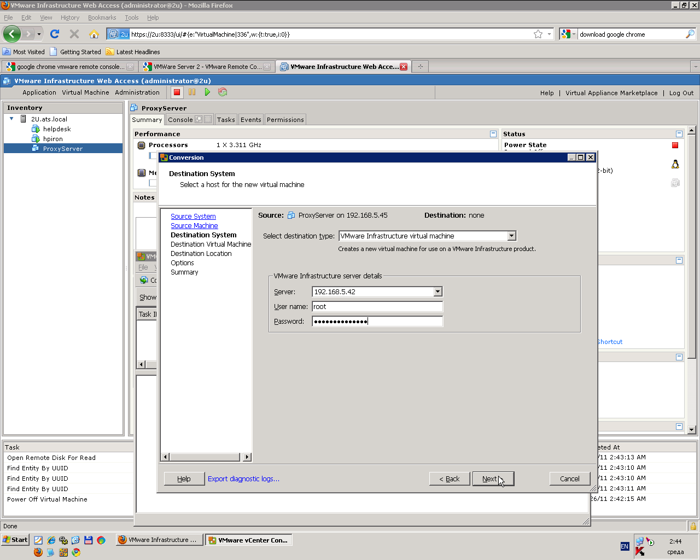Click the padlock icon in Firefox status bar
Viewport: 700px width, 560px height.
tap(693, 526)
